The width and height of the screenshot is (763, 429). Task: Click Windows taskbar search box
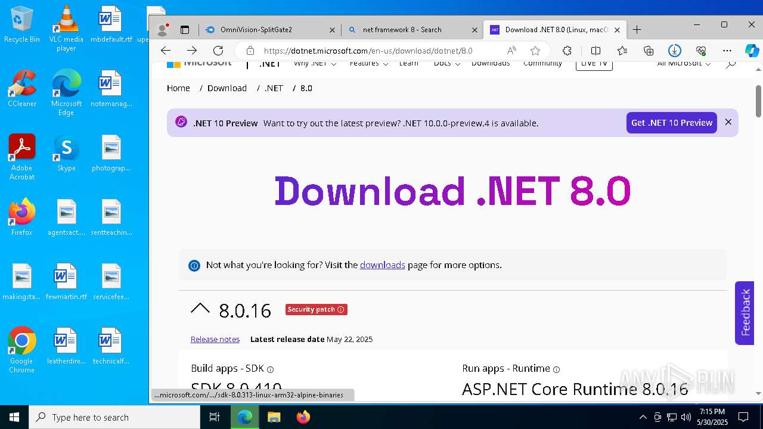114,417
